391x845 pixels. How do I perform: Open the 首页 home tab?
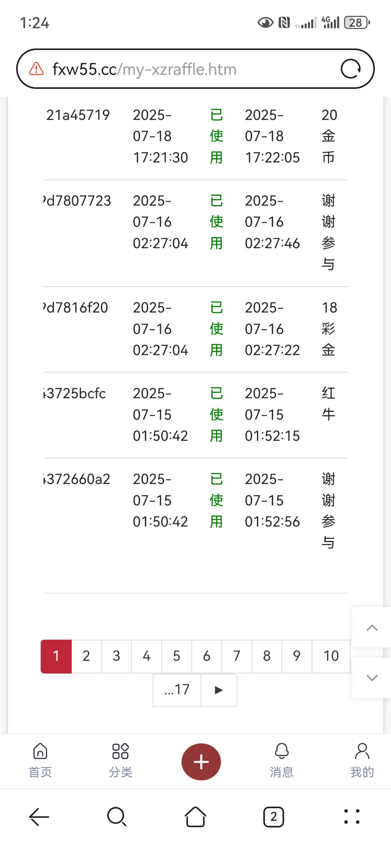pyautogui.click(x=40, y=760)
